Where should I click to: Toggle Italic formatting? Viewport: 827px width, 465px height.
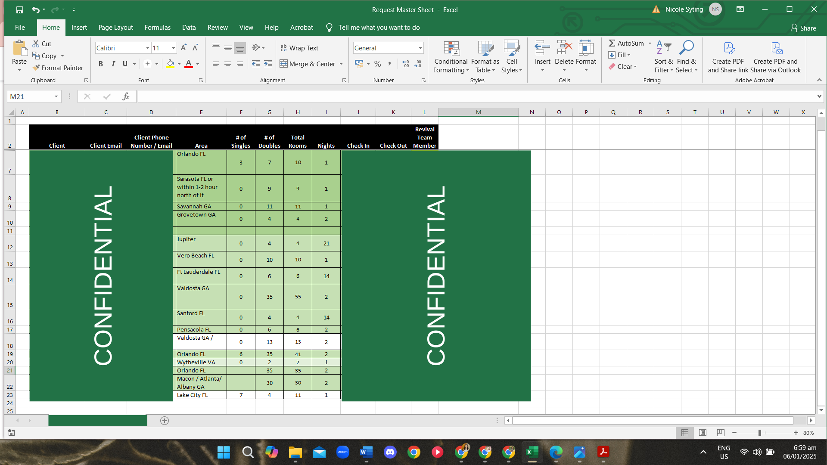[113, 64]
